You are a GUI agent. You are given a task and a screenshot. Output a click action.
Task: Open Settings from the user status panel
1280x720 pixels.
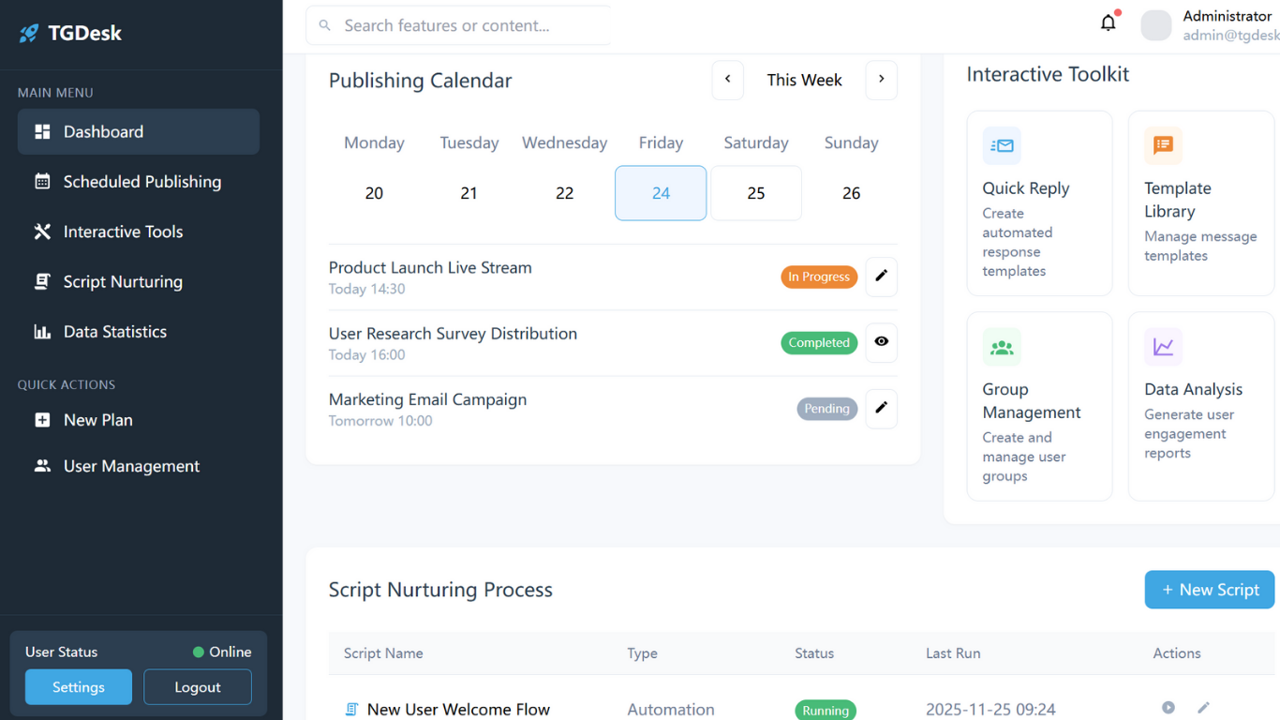pos(79,687)
